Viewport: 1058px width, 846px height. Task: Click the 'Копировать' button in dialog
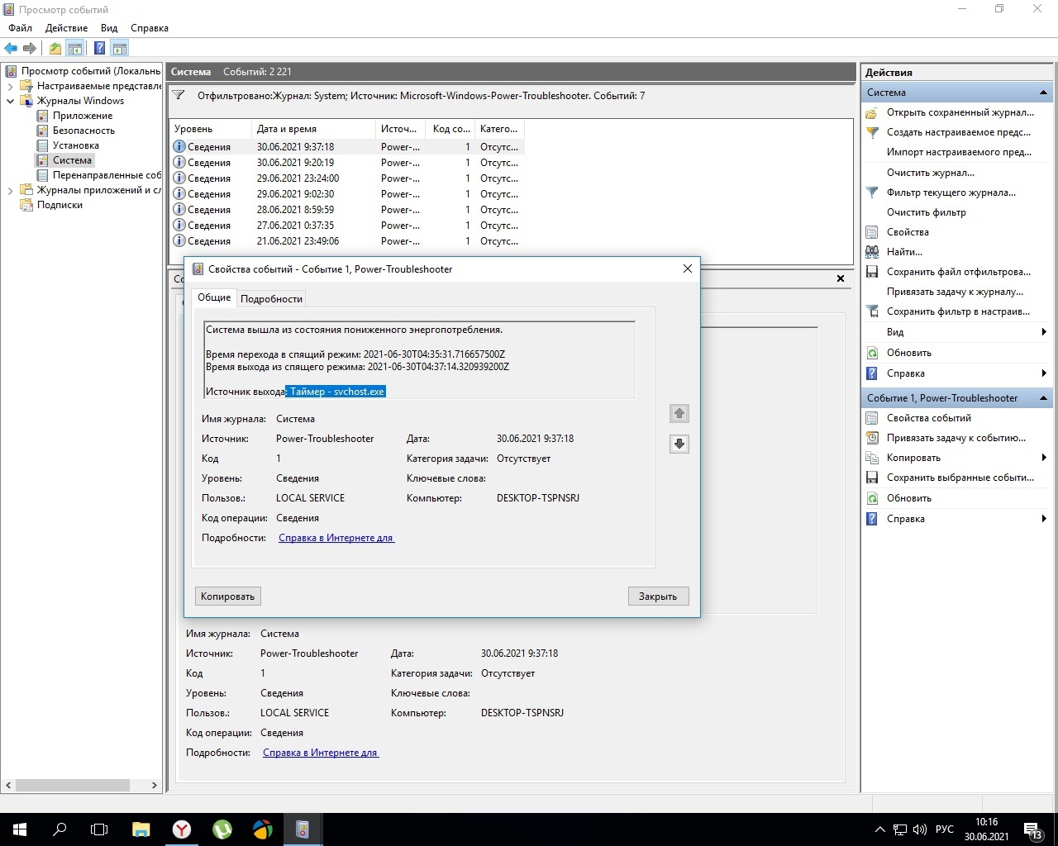tap(228, 596)
